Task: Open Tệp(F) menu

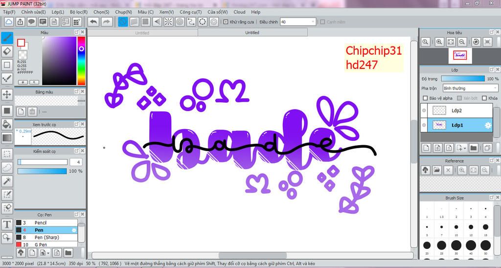Action: click(x=9, y=12)
